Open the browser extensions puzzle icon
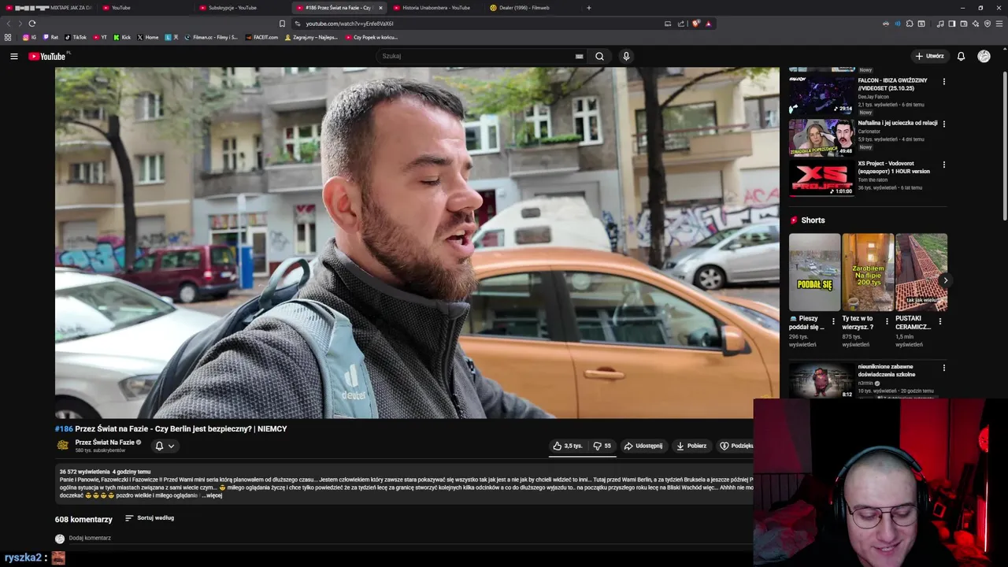The width and height of the screenshot is (1008, 567). 910,24
